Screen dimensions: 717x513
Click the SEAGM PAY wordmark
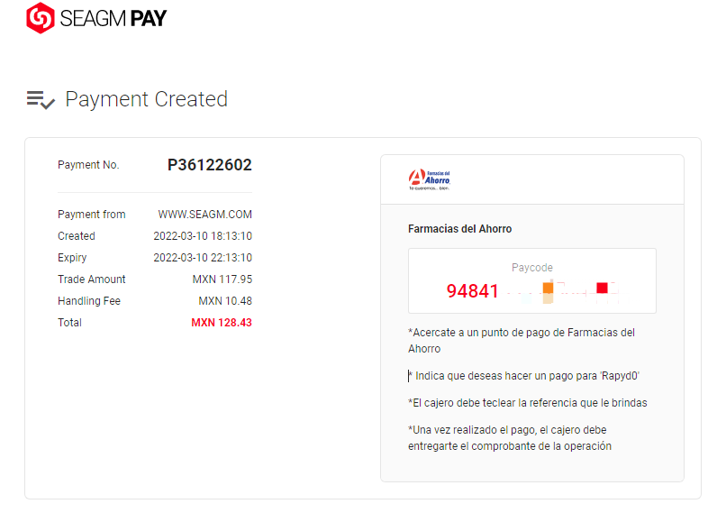113,19
